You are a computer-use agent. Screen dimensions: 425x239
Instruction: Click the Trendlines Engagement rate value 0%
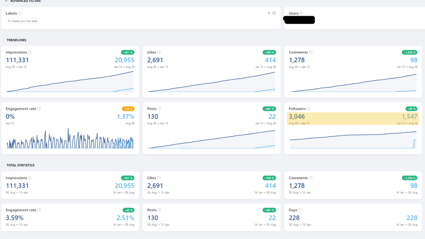point(11,117)
